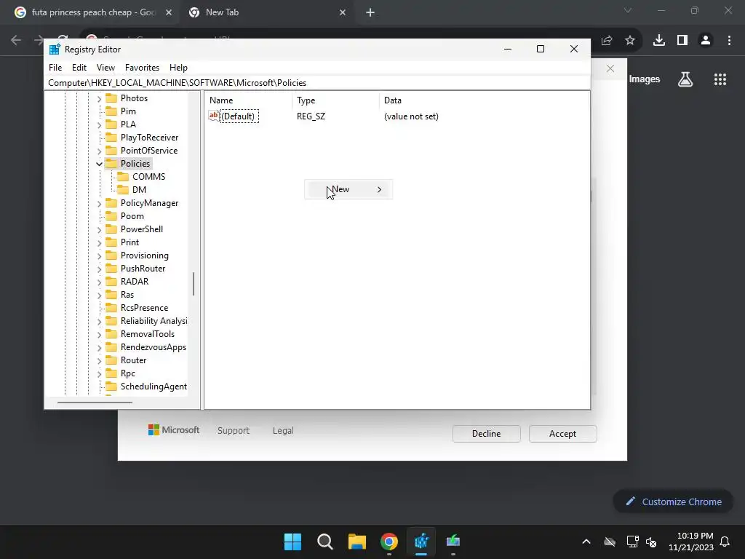Open a new Chrome tab with plus
Viewport: 745px width, 559px height.
[370, 12]
